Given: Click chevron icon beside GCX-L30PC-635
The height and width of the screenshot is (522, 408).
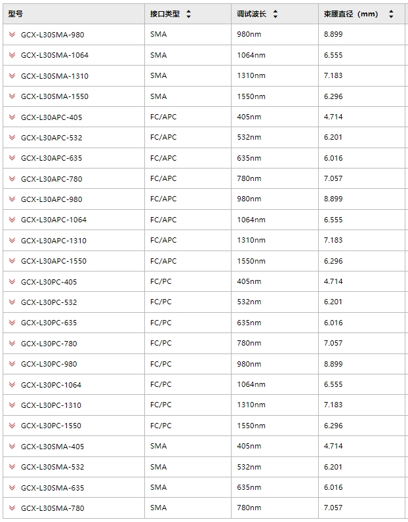Looking at the screenshot, I should 12,323.
